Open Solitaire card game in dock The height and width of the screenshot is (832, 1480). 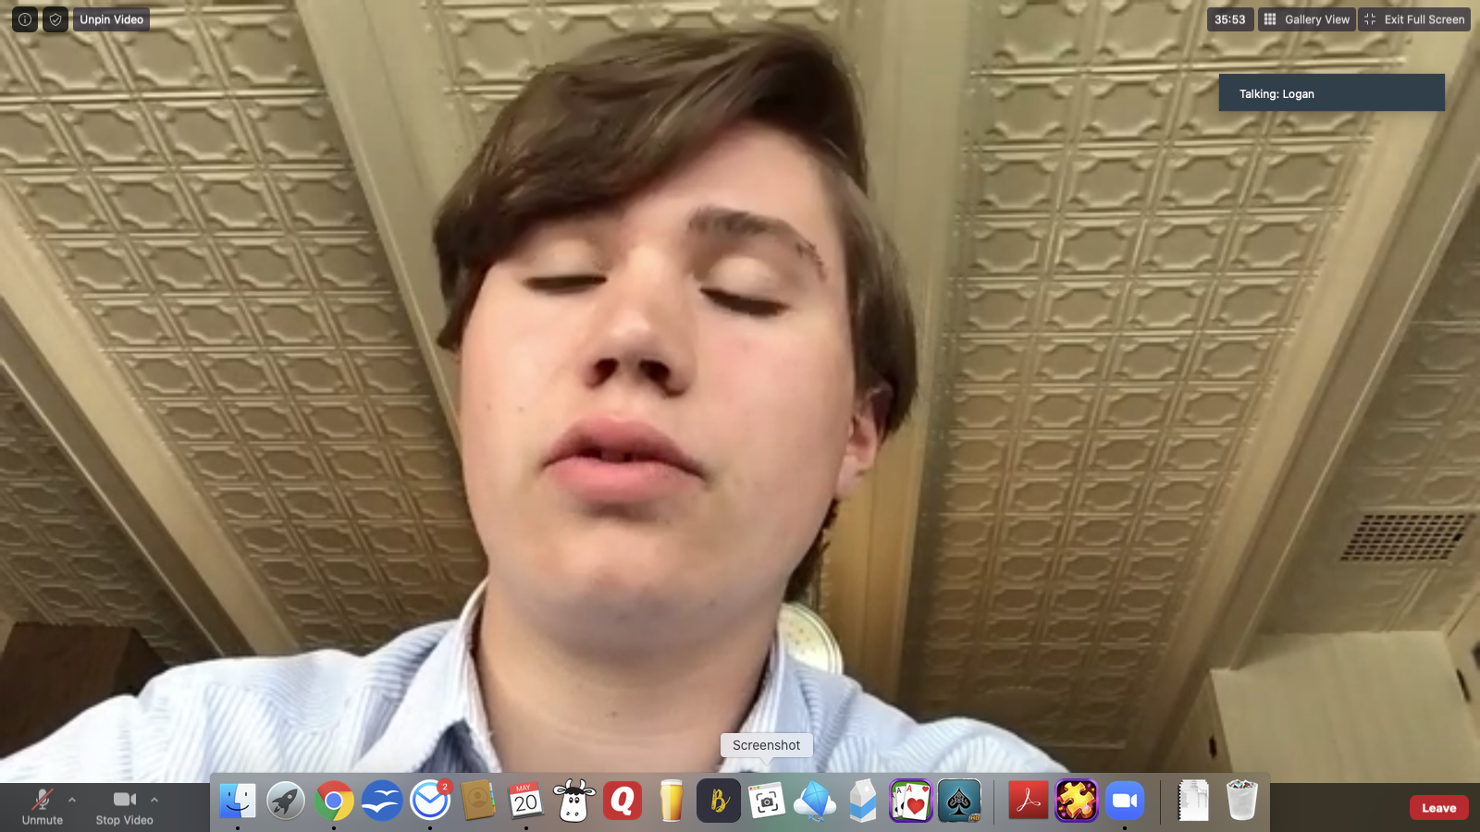coord(911,801)
